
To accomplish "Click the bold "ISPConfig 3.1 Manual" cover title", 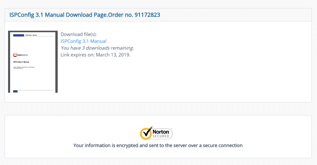I will [x=21, y=62].
